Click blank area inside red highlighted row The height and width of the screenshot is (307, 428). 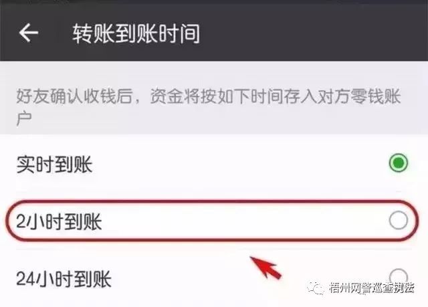[x=240, y=221]
